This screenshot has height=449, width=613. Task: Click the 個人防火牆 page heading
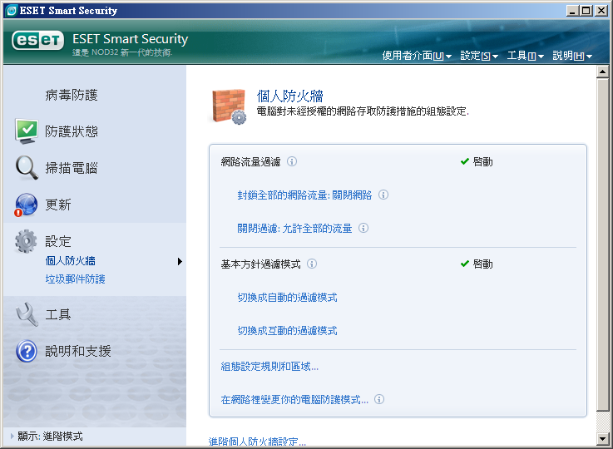click(x=289, y=96)
